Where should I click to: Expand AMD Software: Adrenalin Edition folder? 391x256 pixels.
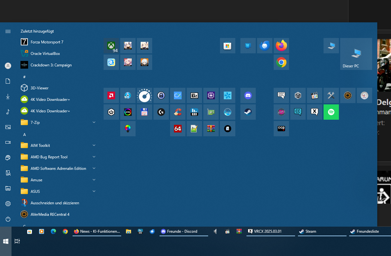tap(58, 168)
